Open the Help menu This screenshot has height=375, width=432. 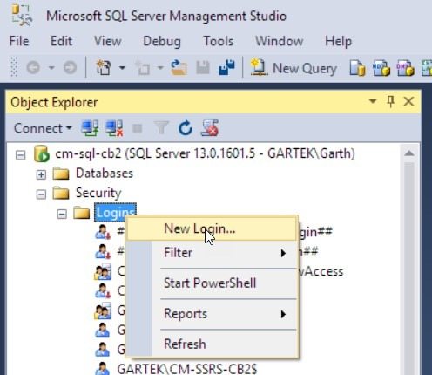click(x=338, y=41)
